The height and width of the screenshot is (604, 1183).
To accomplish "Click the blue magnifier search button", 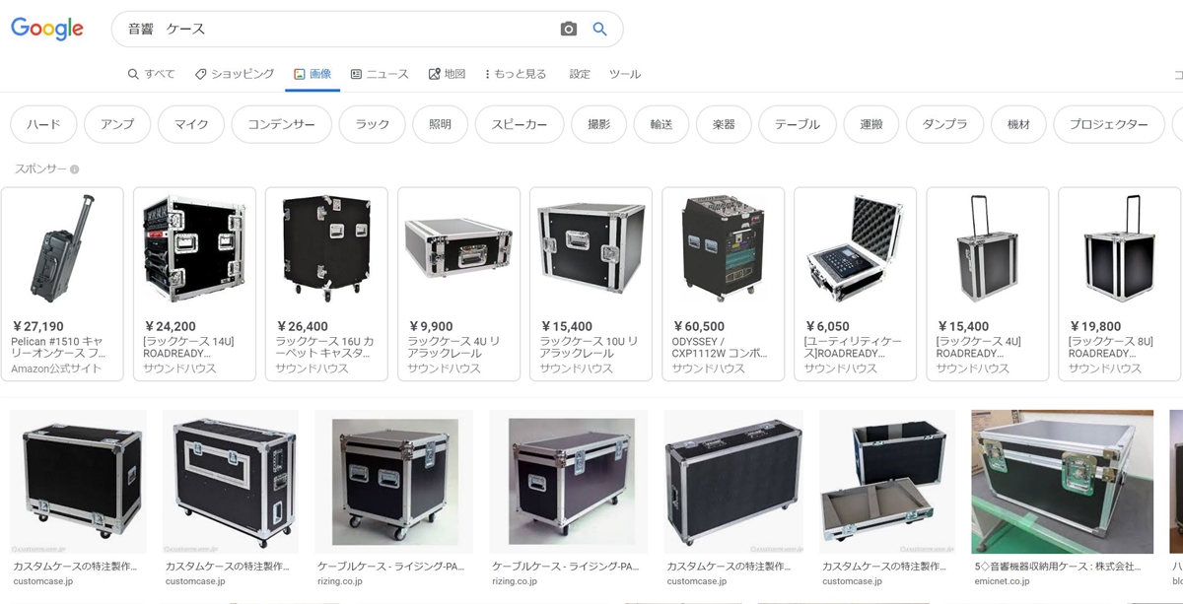I will 599,30.
